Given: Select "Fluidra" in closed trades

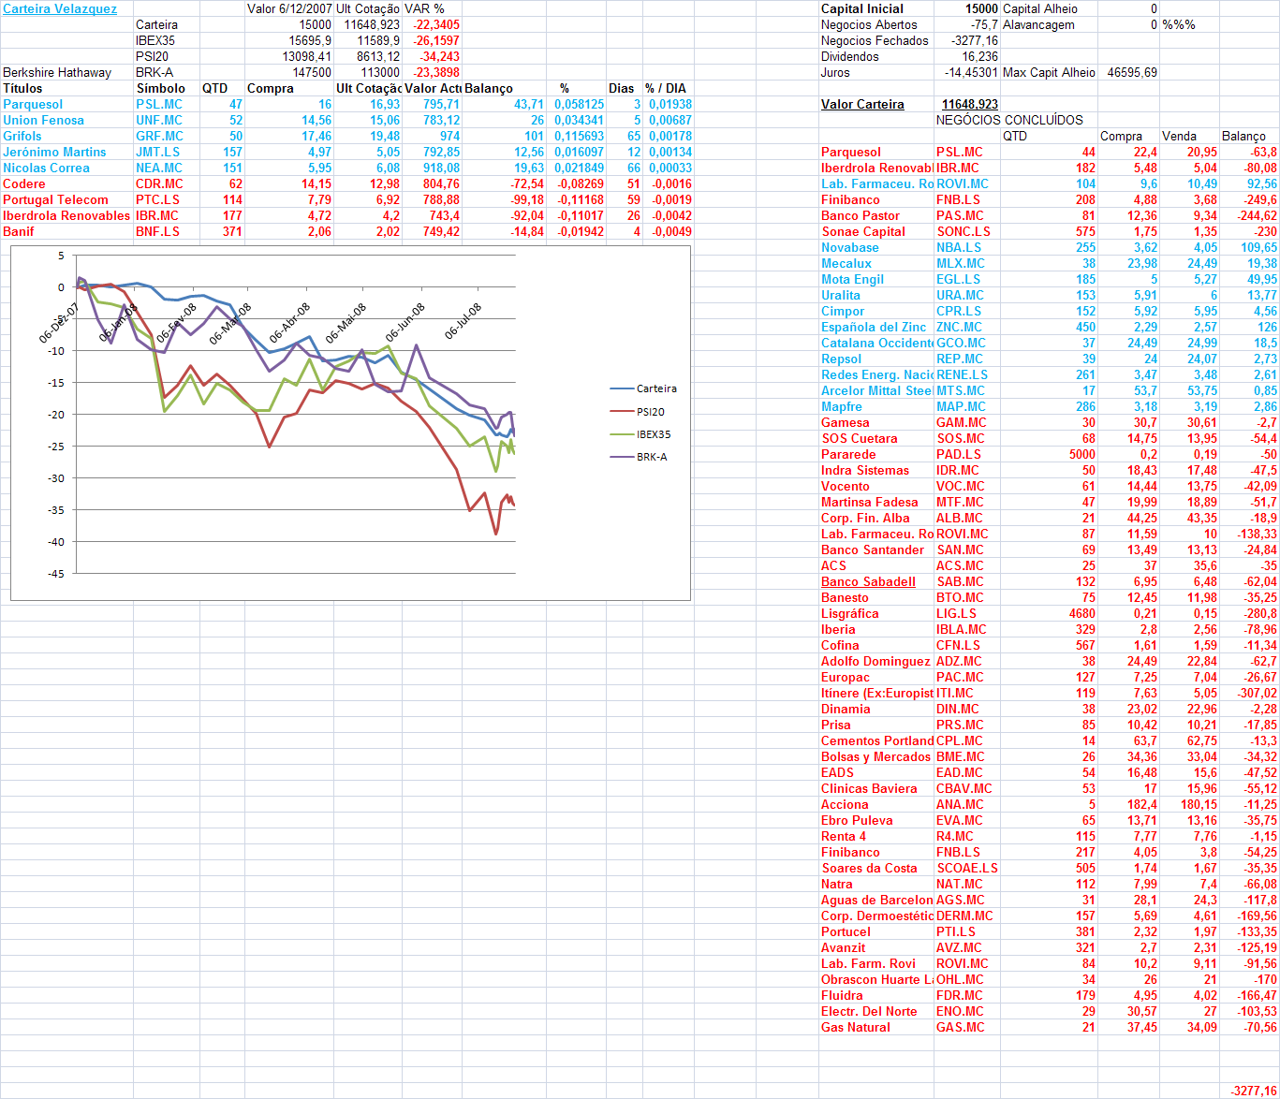Looking at the screenshot, I should 842,996.
